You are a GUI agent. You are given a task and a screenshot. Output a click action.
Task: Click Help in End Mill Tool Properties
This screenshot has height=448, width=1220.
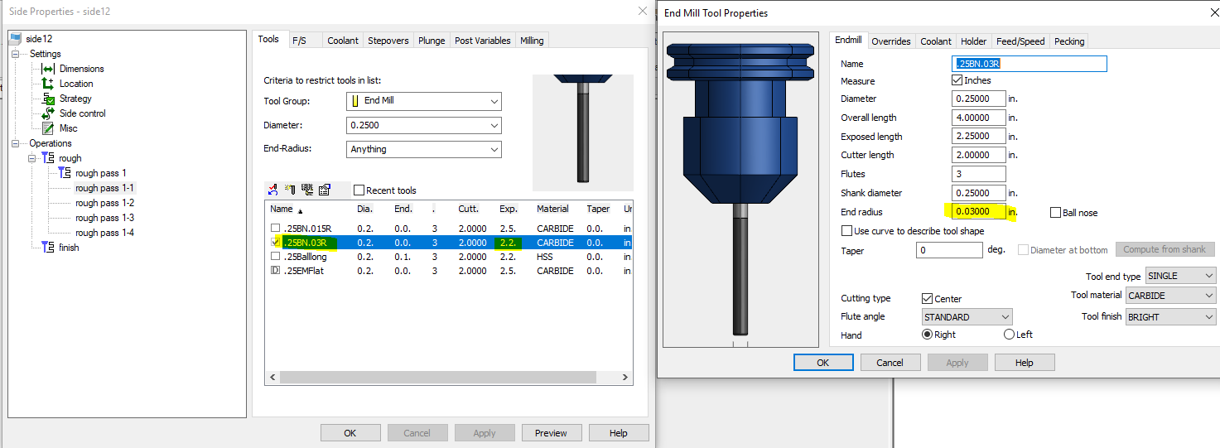(1025, 362)
